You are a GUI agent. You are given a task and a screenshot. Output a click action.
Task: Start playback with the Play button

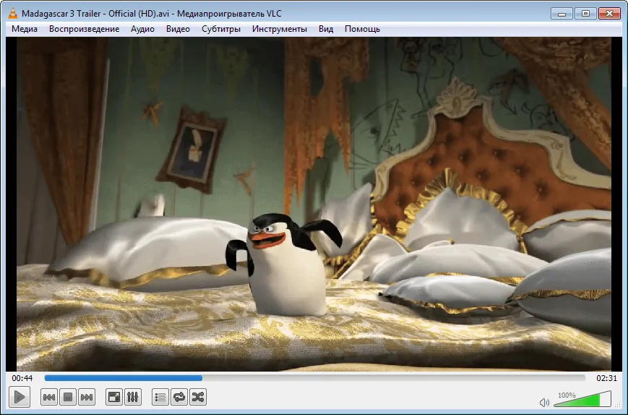click(x=20, y=397)
